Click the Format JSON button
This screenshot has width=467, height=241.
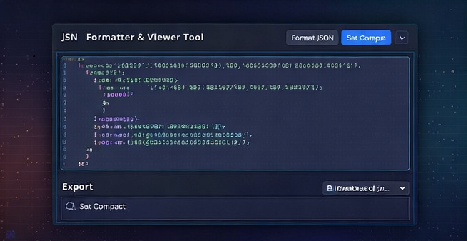point(312,38)
